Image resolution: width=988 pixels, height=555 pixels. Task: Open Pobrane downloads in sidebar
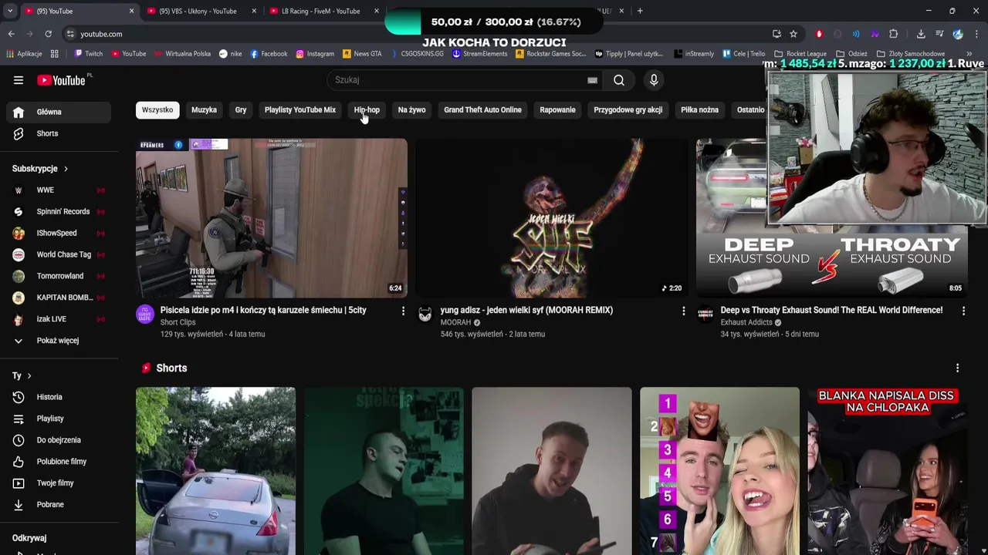click(x=59, y=505)
